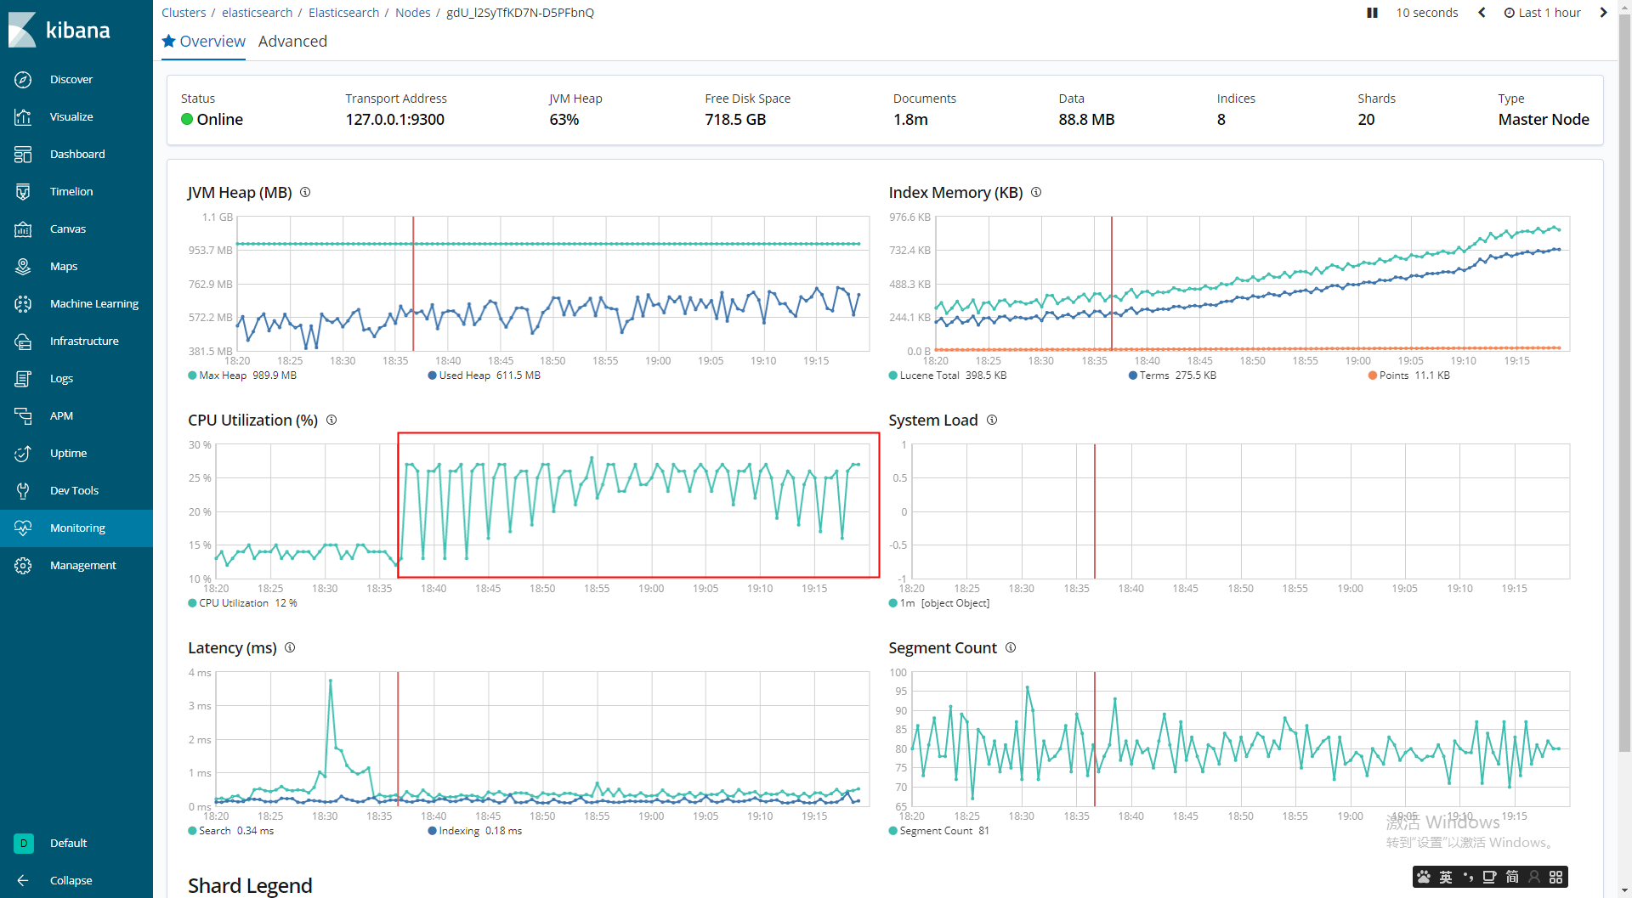Click the Default space label
Image resolution: width=1632 pixels, height=898 pixels.
pyautogui.click(x=68, y=843)
